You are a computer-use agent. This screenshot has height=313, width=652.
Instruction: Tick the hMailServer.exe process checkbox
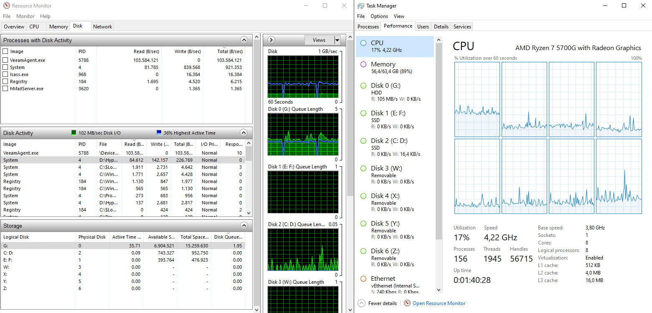click(5, 89)
